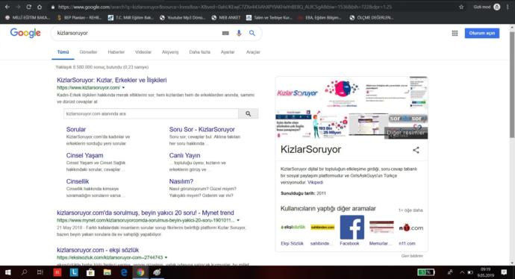Open the kizlarsoruyor.com - ekşi sözlük result

(98, 250)
